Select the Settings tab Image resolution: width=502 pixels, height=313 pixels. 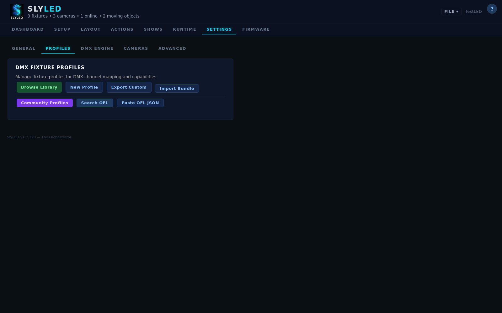(219, 29)
